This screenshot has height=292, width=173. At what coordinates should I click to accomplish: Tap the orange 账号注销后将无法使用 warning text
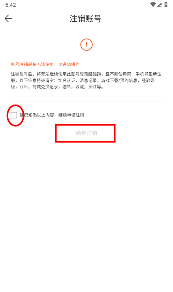pyautogui.click(x=32, y=64)
